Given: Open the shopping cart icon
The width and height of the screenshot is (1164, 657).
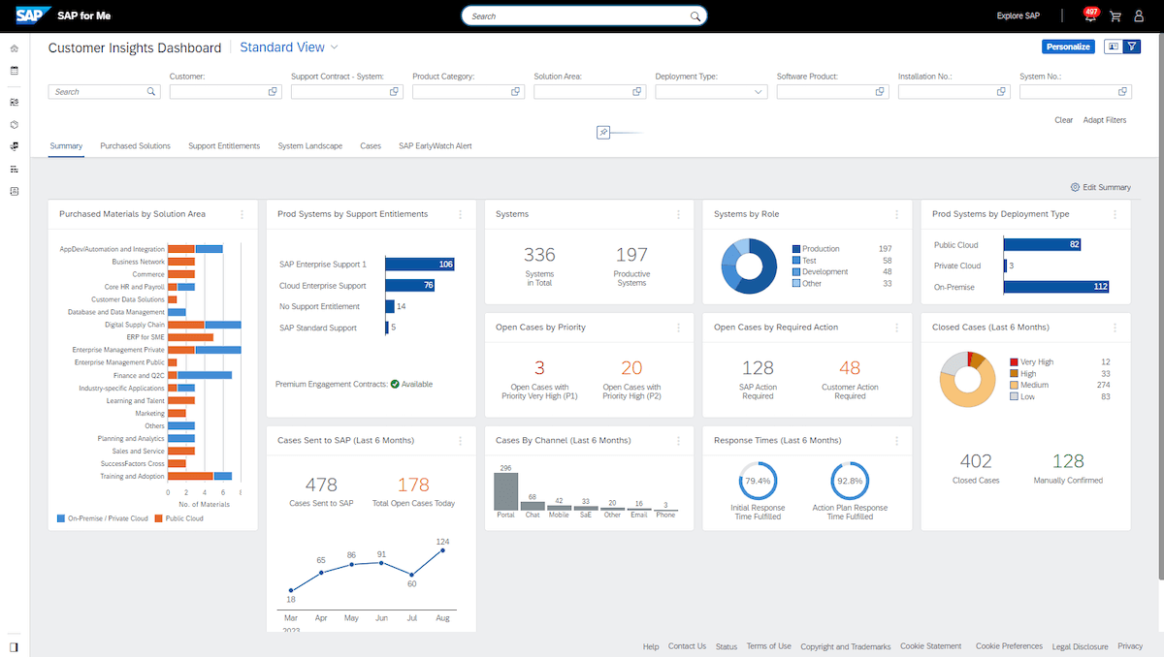Looking at the screenshot, I should tap(1115, 16).
